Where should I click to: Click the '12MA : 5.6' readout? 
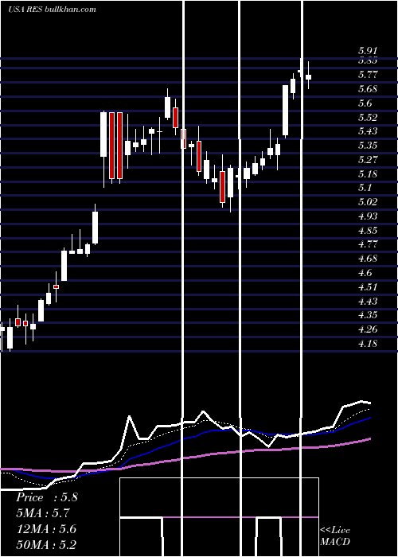pyautogui.click(x=46, y=529)
